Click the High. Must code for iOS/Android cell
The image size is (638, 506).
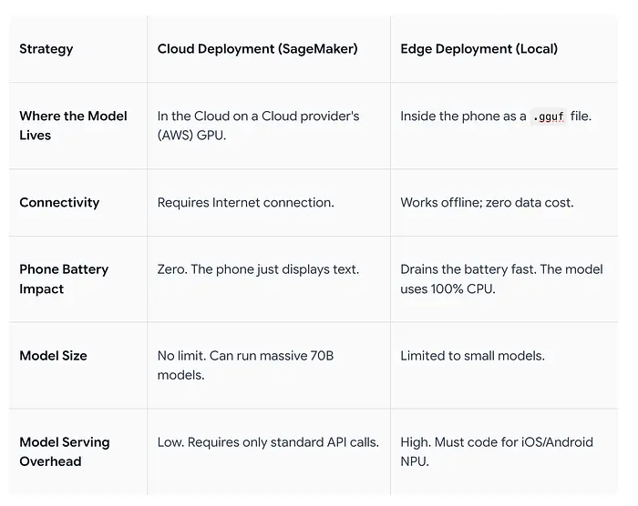pos(496,451)
